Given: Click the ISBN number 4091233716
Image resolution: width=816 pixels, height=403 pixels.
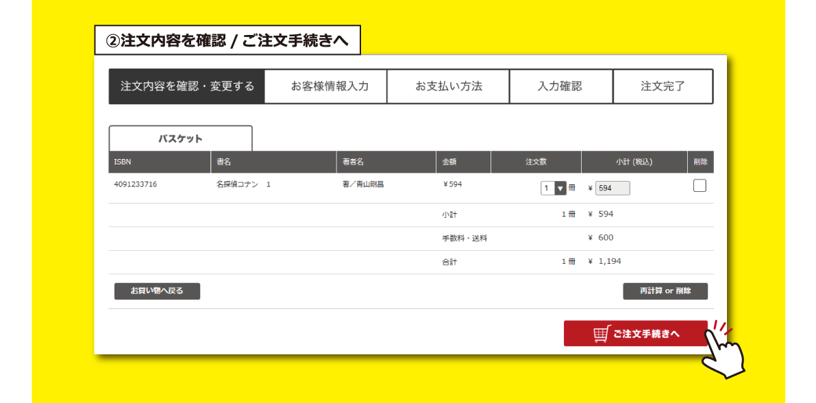Looking at the screenshot, I should point(135,184).
